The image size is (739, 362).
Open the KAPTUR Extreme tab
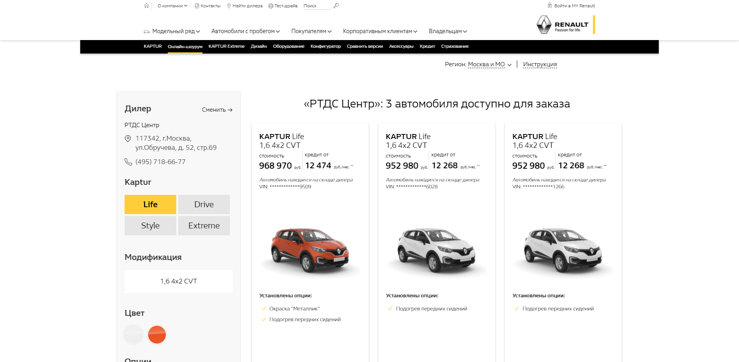point(226,46)
